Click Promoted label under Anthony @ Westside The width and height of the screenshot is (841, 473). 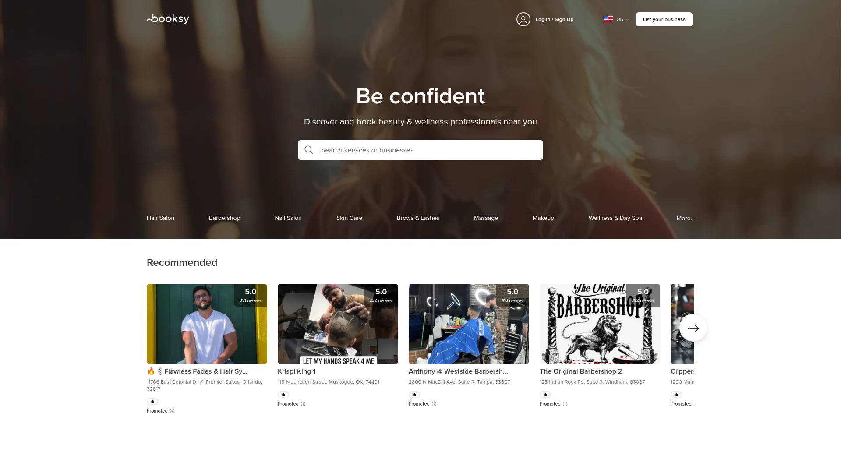[x=419, y=404]
